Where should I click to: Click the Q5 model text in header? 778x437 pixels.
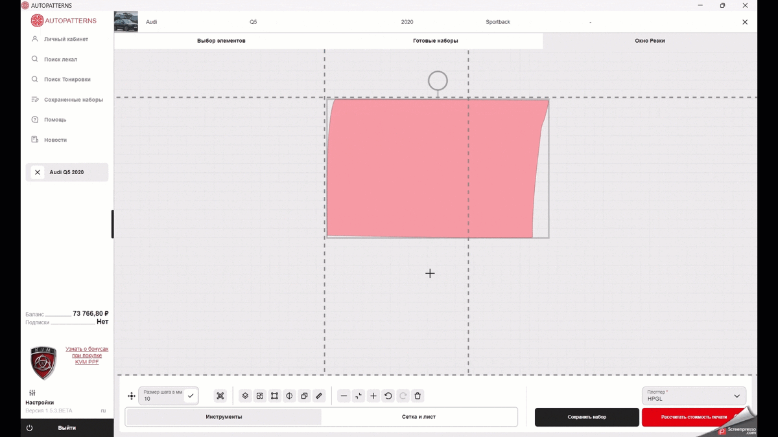(253, 22)
